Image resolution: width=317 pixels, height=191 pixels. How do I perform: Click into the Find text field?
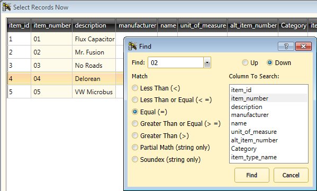(x=176, y=62)
